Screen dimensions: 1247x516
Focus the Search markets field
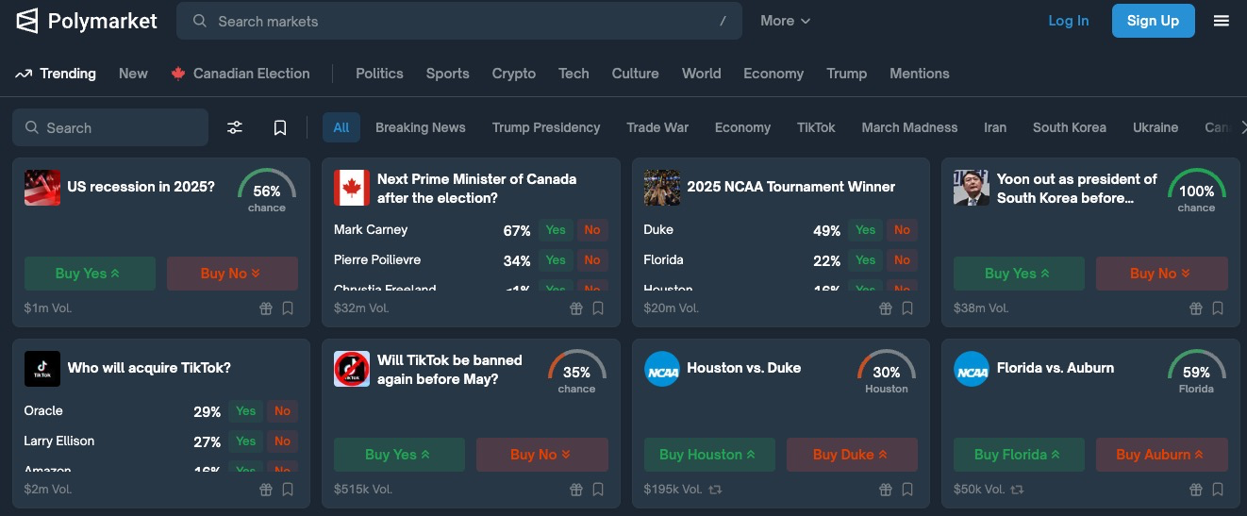point(459,21)
